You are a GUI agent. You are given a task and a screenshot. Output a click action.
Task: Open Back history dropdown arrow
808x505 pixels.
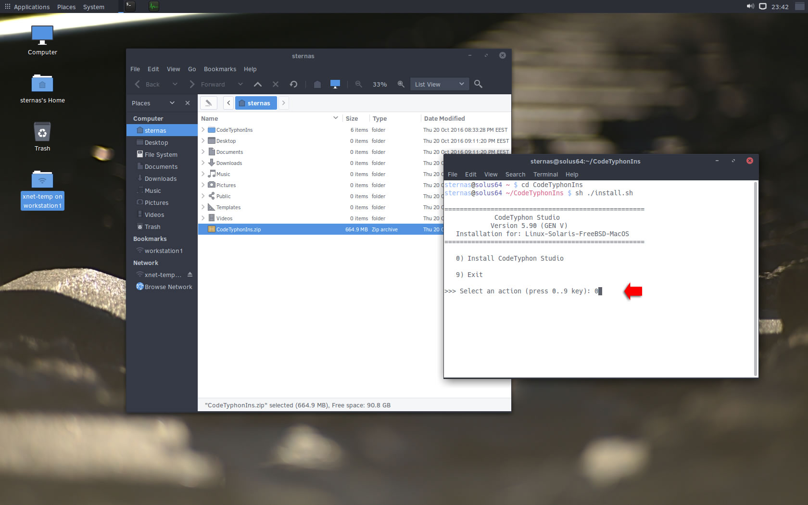click(175, 84)
